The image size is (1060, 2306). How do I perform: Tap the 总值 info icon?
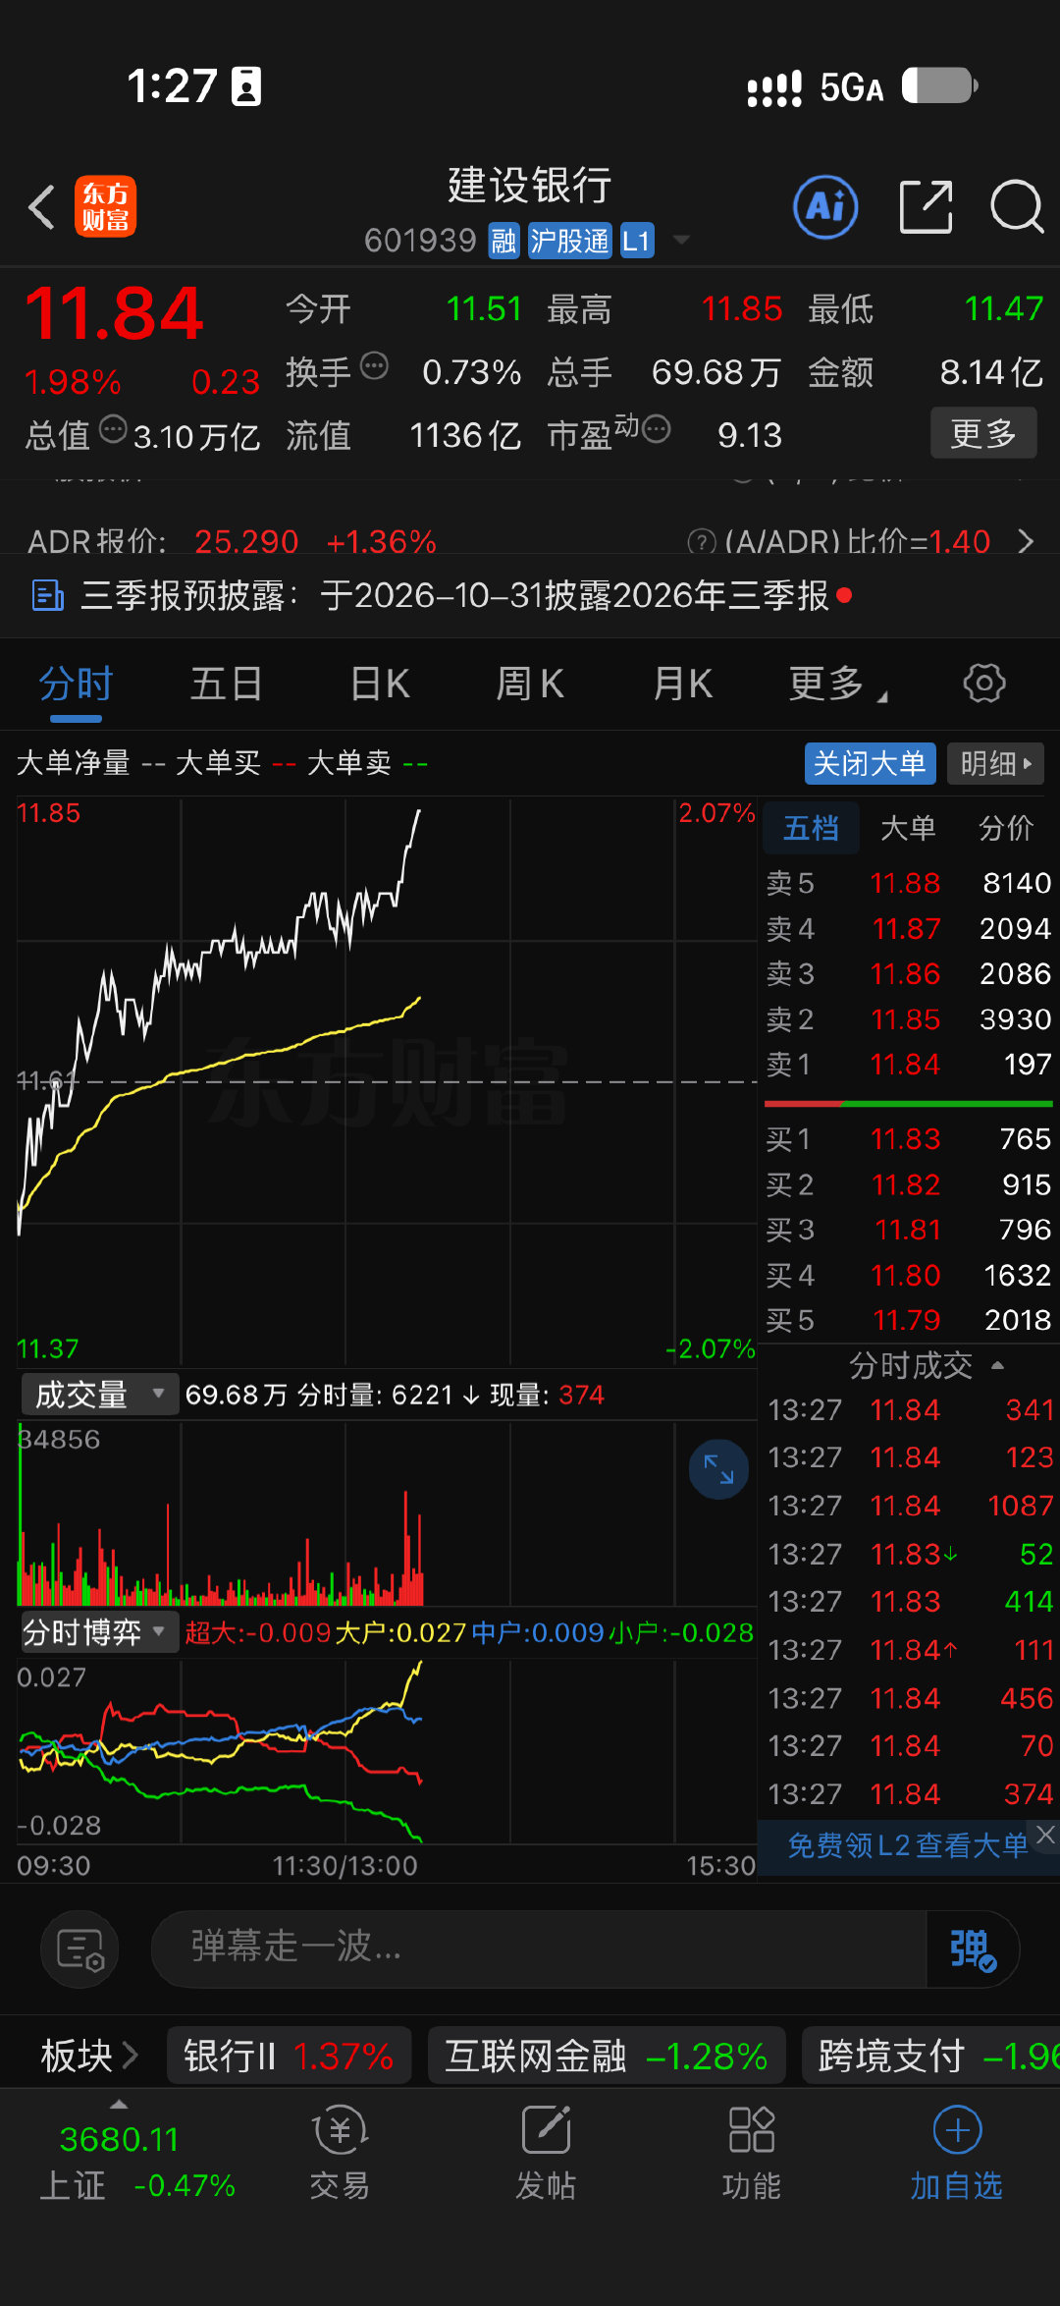(x=114, y=429)
